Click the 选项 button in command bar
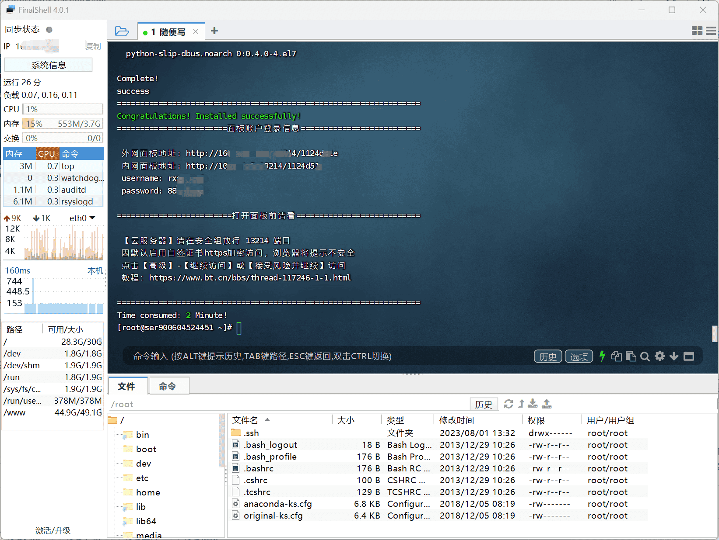Viewport: 719px width, 540px height. (579, 357)
